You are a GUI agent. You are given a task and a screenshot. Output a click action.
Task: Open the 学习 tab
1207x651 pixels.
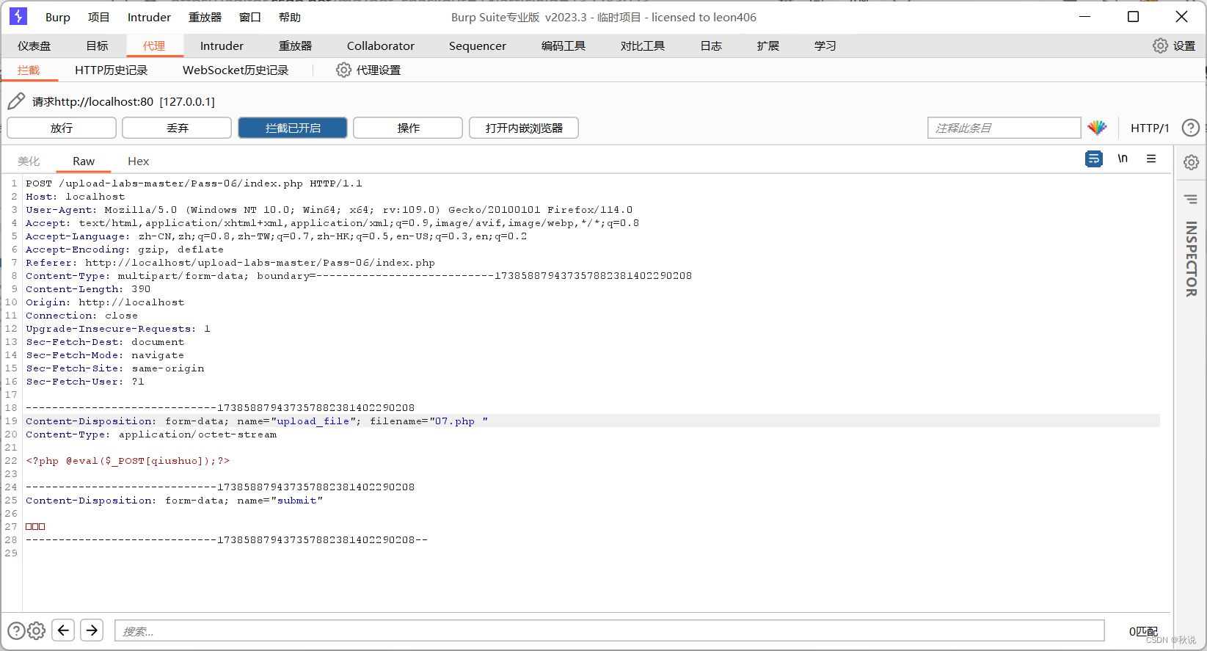point(825,46)
